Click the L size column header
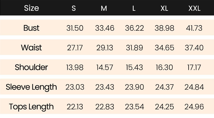Screen dimensions: 214x118 tap(134, 8)
